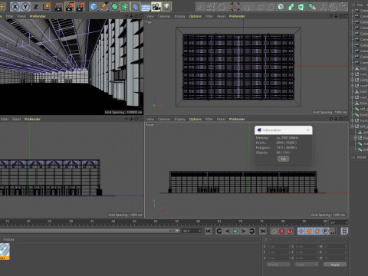The image size is (368, 276).
Task: Step to next frame
Action: 244,232
